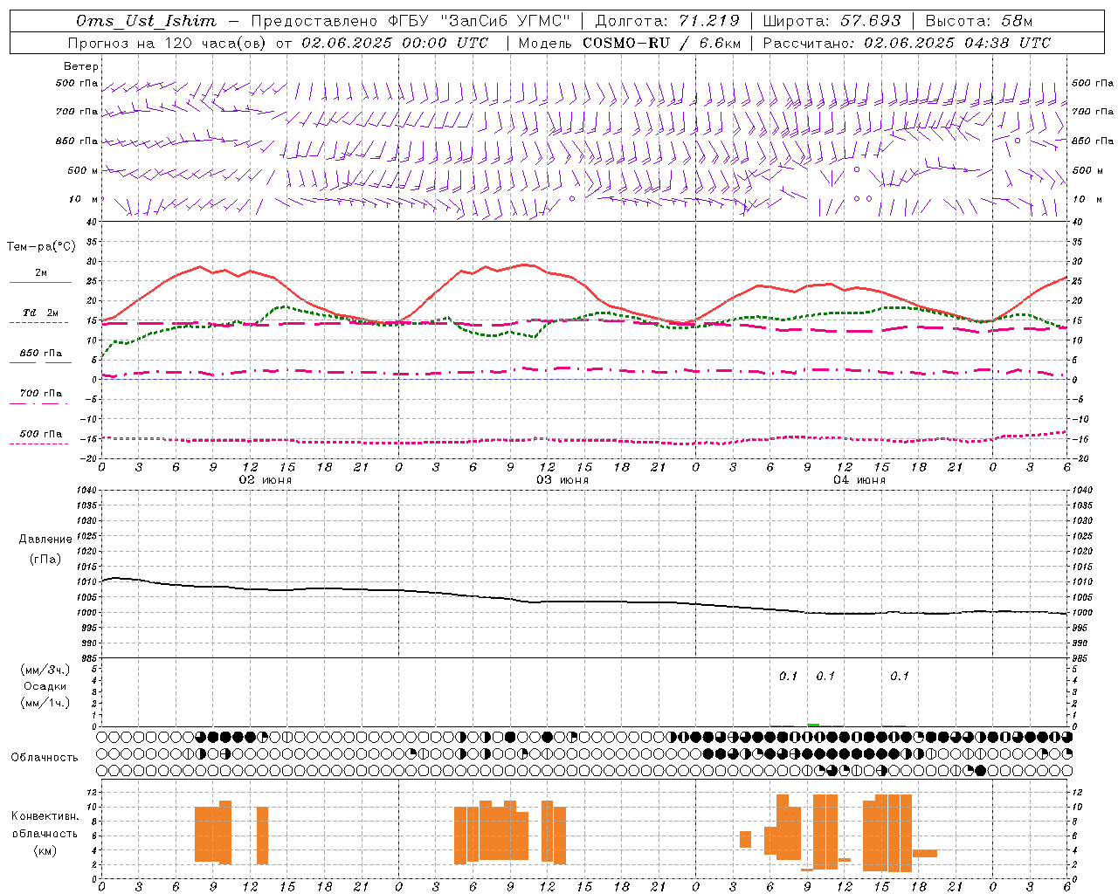Image resolution: width=1118 pixels, height=894 pixels.
Task: Click the Рассчитано: 02.06.2025 04:38 UTC timestamp
Action: coord(907,43)
